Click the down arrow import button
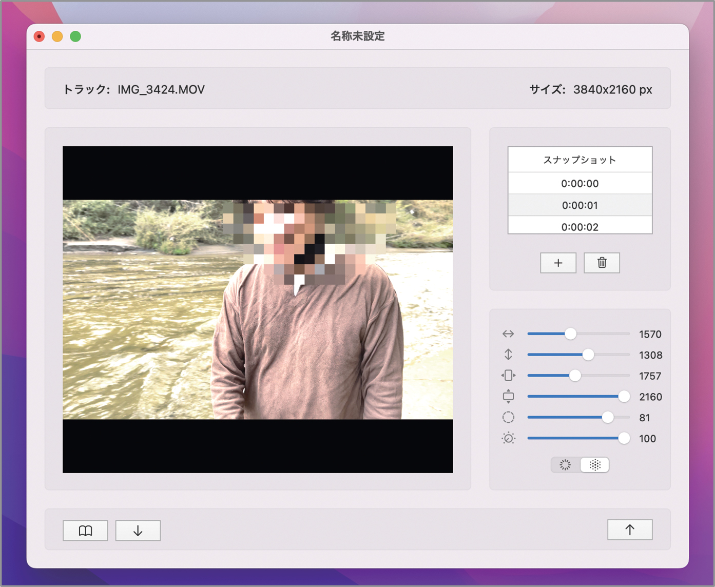 click(138, 531)
